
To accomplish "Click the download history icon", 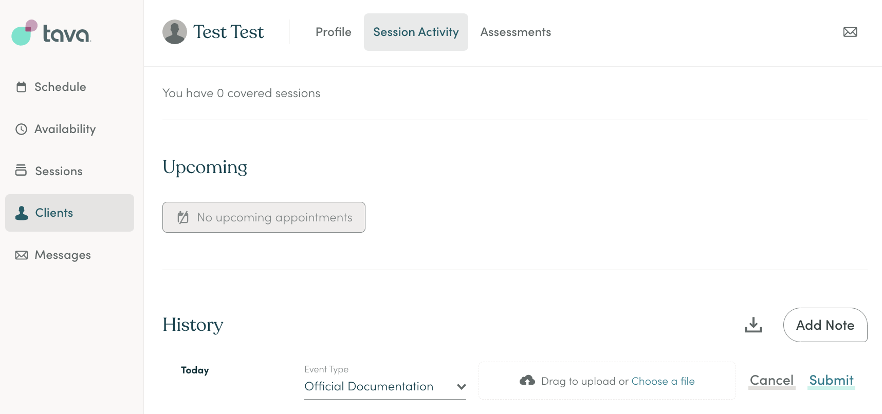I will point(754,325).
